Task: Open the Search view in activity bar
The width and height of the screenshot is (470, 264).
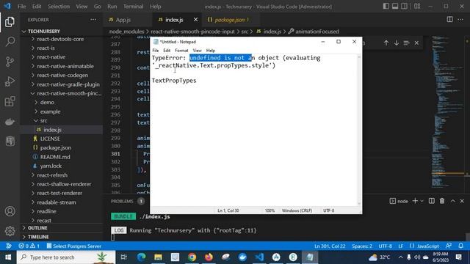Action: click(10, 42)
